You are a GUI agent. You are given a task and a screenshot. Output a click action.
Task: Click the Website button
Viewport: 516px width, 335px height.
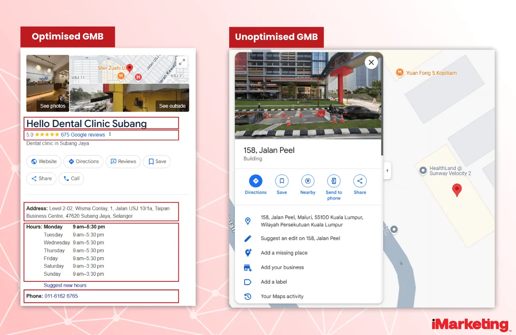[x=44, y=161]
